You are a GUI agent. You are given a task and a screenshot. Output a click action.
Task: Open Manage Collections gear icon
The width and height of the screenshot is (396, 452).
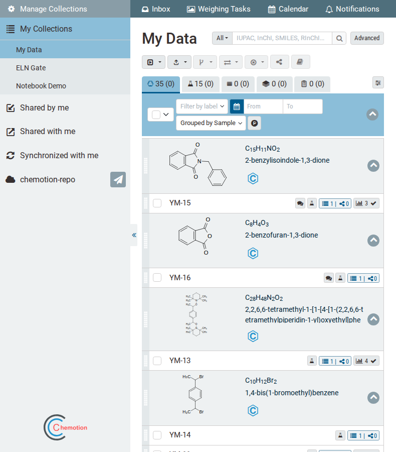point(11,9)
